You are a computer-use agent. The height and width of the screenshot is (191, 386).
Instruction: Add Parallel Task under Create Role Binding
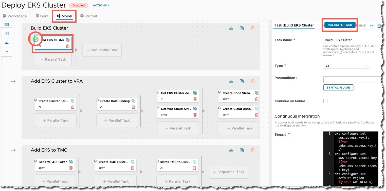pos(117,121)
